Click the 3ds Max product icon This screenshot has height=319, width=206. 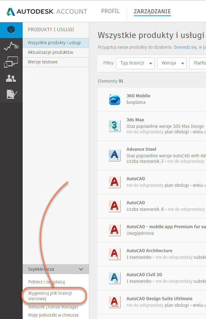click(114, 126)
